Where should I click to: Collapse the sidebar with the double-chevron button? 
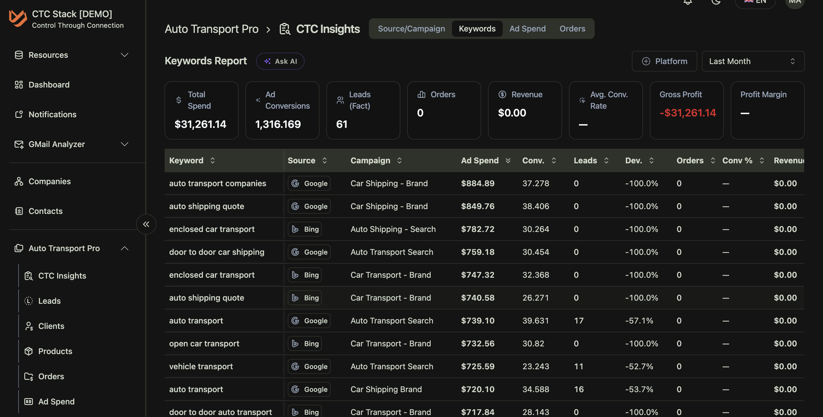(x=146, y=224)
